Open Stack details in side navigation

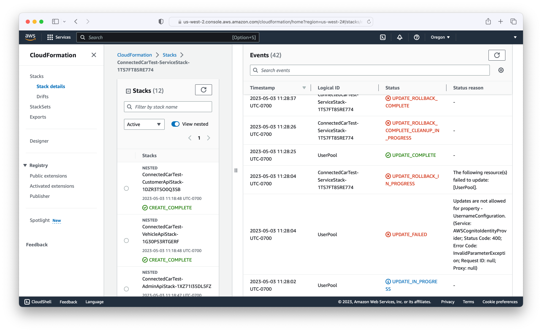[x=51, y=86]
